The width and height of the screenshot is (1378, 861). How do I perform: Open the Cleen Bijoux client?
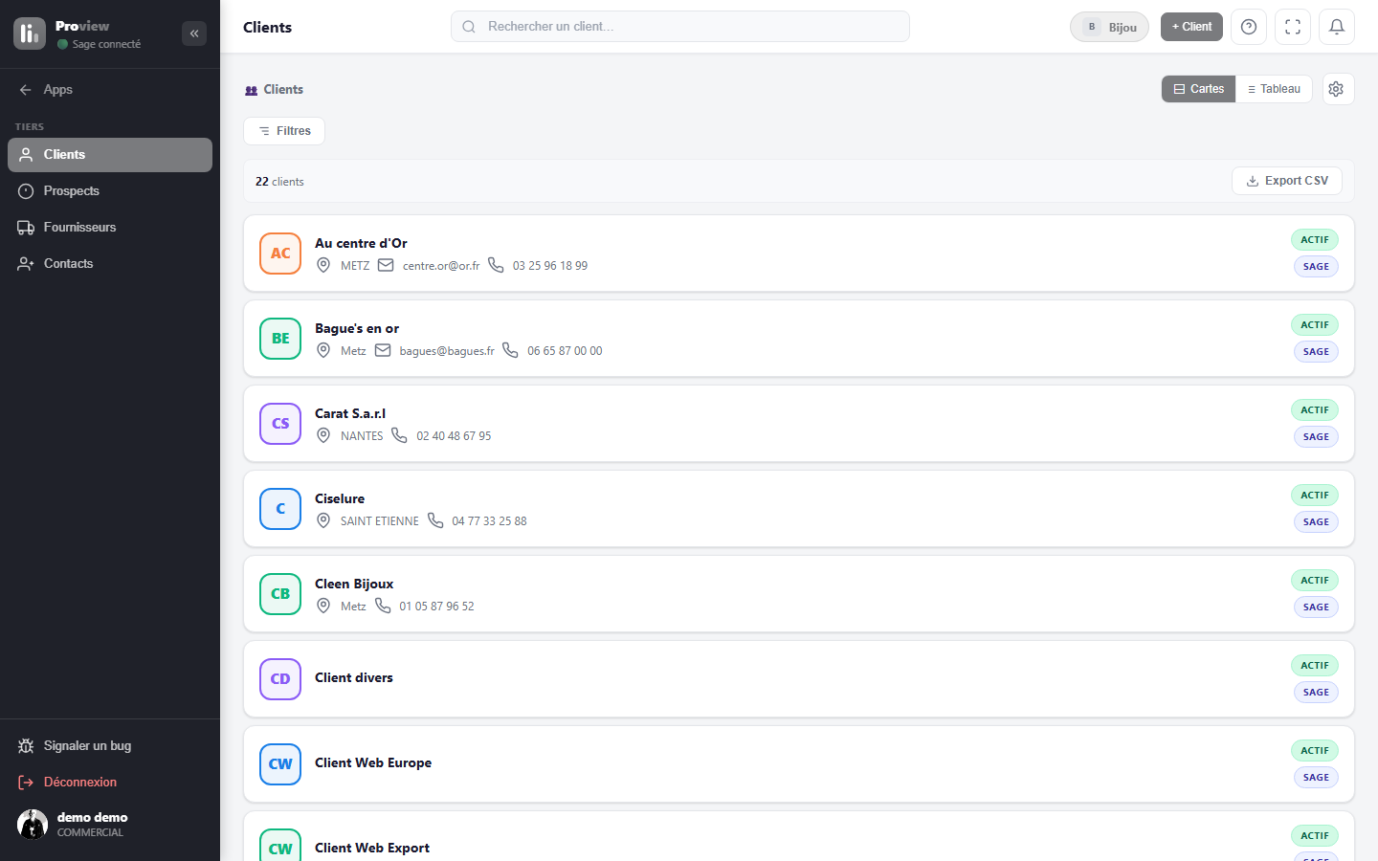pyautogui.click(x=799, y=594)
